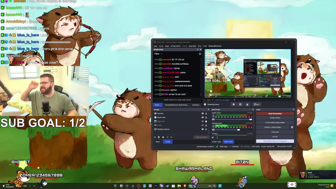Hide the Display Capture source
Image resolution: width=336 pixels, height=189 pixels.
tap(202, 129)
